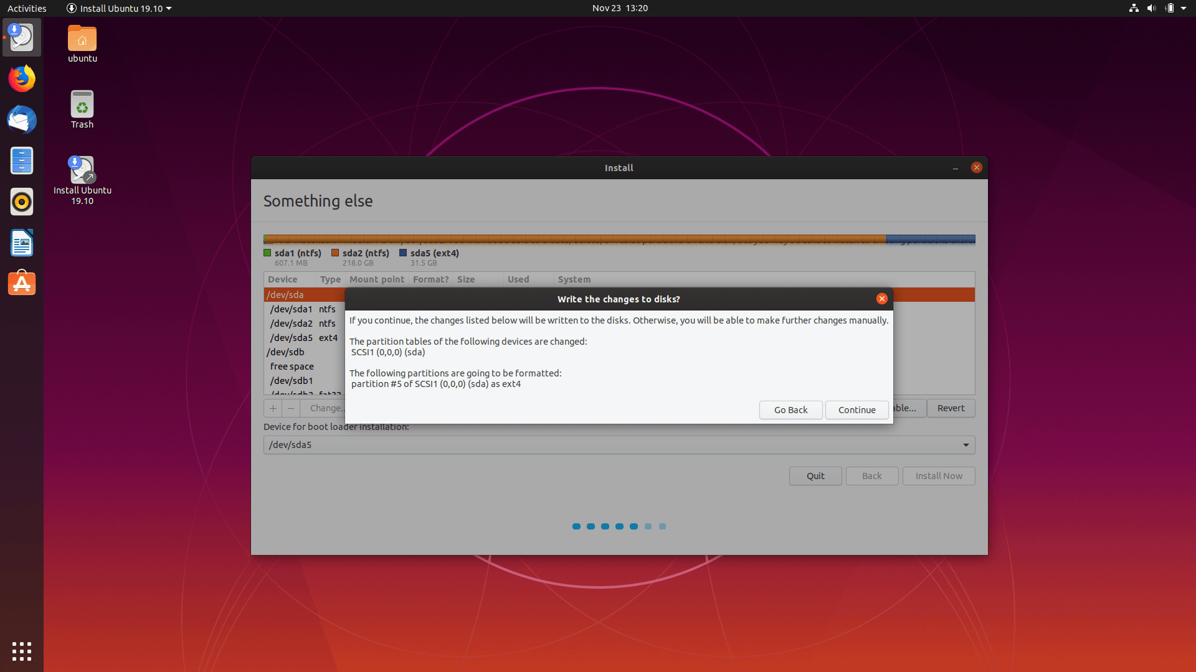This screenshot has width=1196, height=672.
Task: Open clock and calendar menu
Action: point(619,8)
